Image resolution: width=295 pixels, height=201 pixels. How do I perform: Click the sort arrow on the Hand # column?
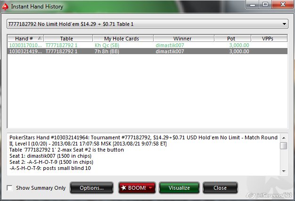pos(40,38)
